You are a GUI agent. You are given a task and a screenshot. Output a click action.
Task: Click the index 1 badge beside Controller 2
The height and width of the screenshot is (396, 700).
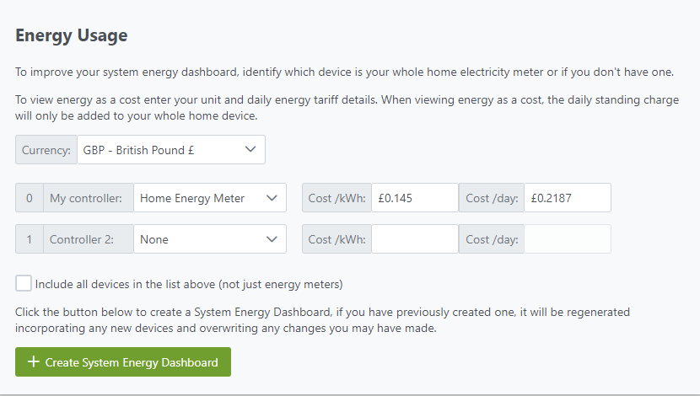[x=30, y=239]
